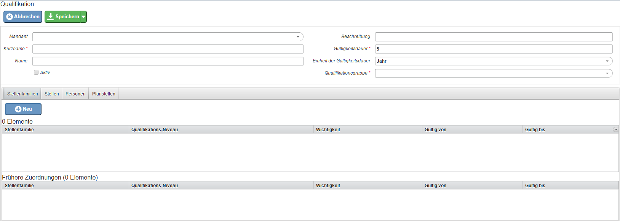Click Gültig von header in Frühere Zuordnungen
Screen dimensions: 620x221
pos(435,186)
